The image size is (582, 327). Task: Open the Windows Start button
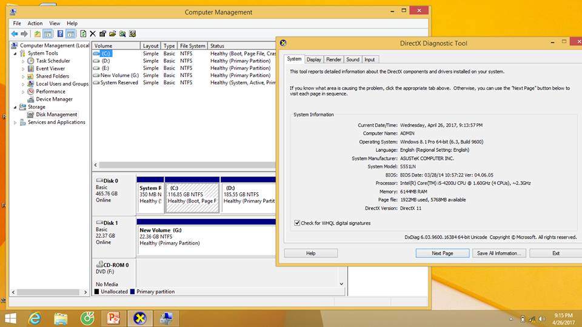click(x=10, y=319)
